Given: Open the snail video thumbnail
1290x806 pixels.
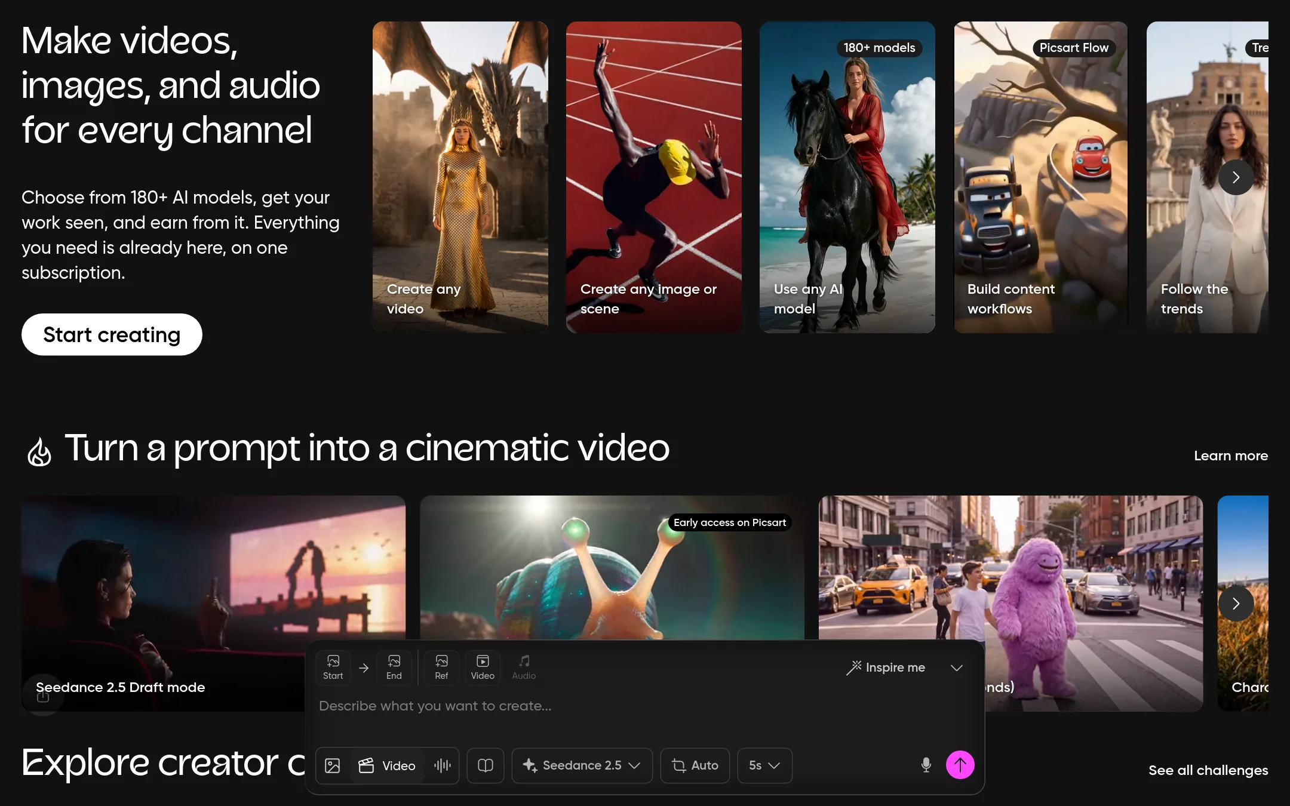Looking at the screenshot, I should tap(612, 567).
